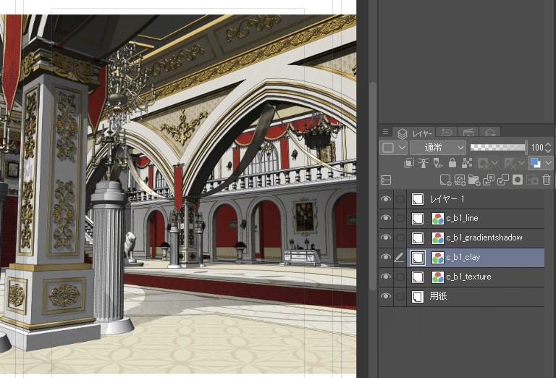Select the レイヤー 1 layer name
The image size is (556, 378).
447,199
